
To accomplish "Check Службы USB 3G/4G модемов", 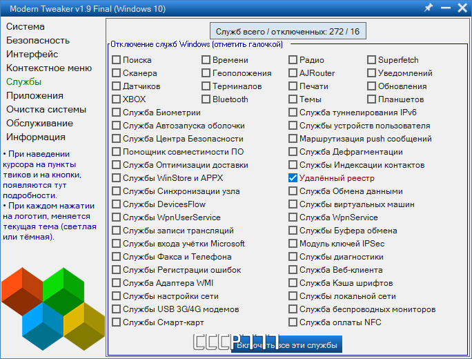I will 116,309.
